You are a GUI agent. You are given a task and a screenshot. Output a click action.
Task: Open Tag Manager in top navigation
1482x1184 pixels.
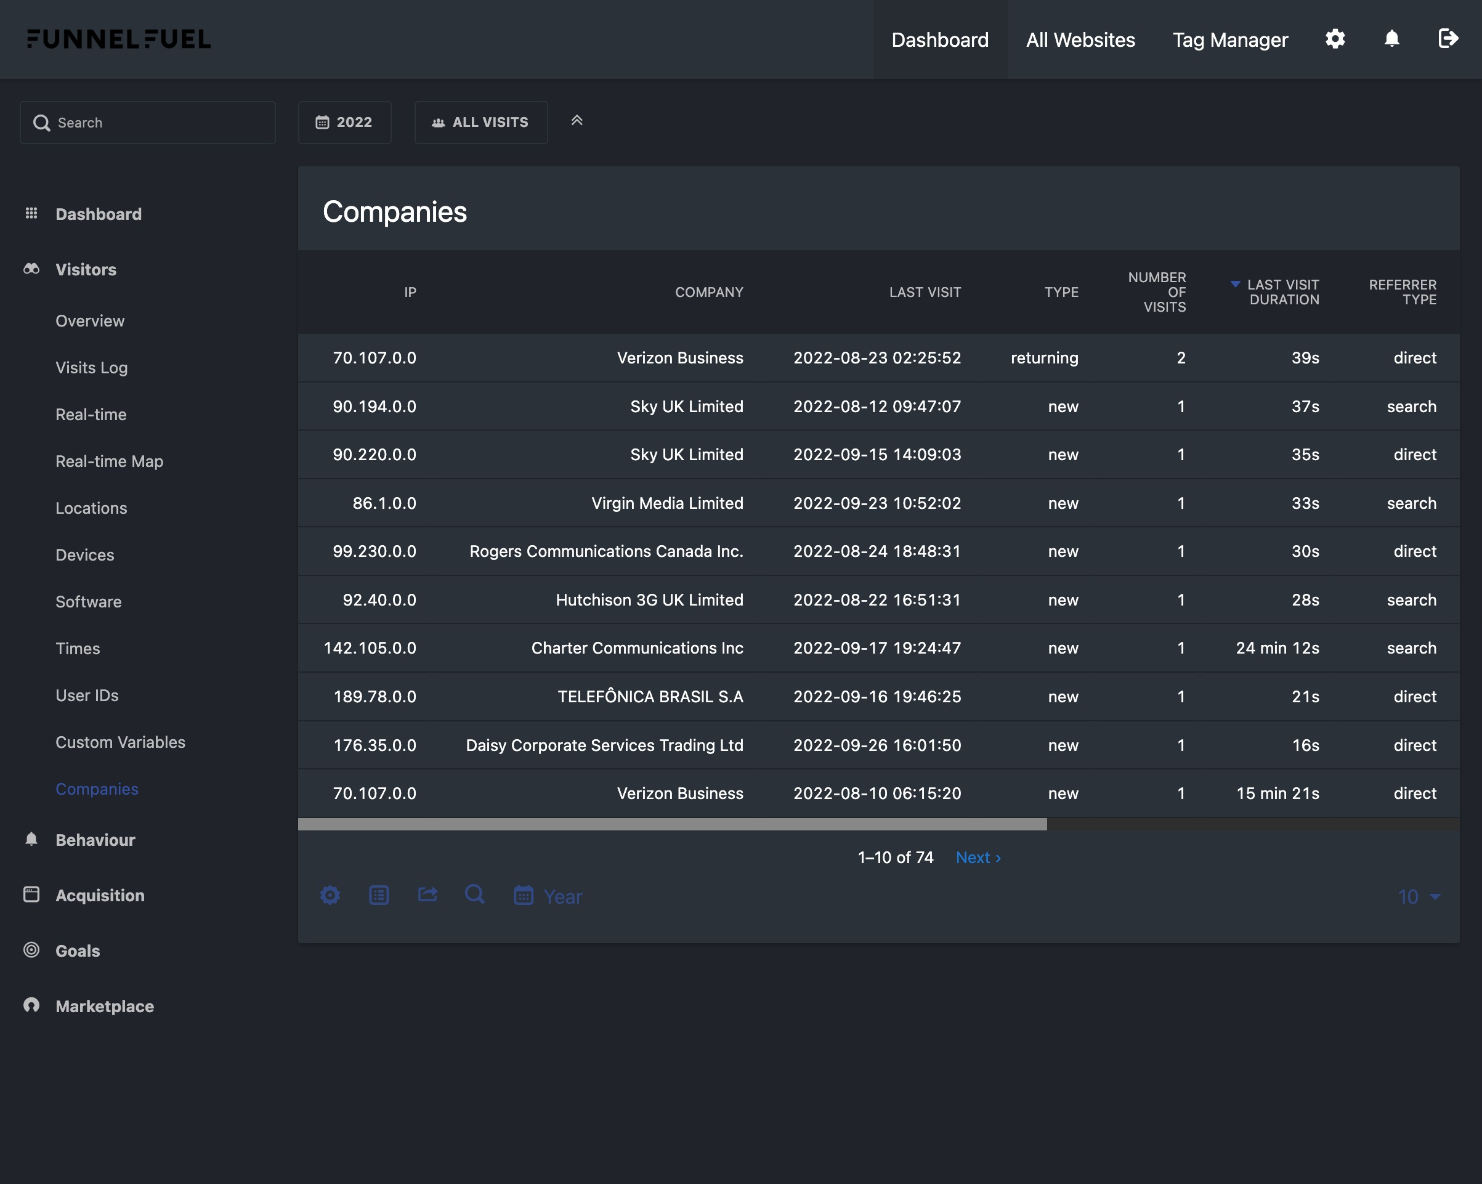(1229, 39)
